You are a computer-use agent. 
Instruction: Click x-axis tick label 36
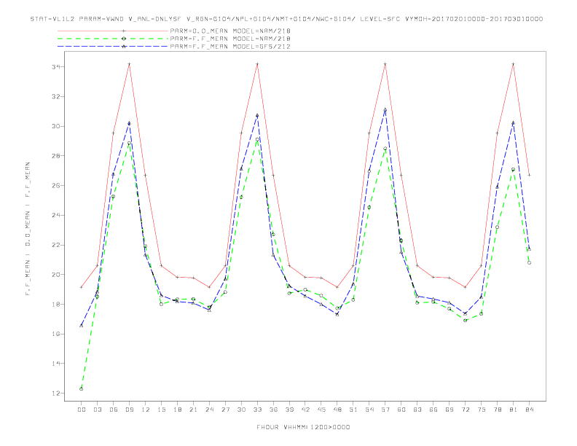[273, 410]
